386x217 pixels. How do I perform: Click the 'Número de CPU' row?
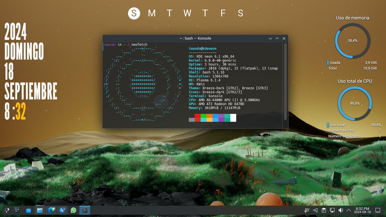pos(354,131)
